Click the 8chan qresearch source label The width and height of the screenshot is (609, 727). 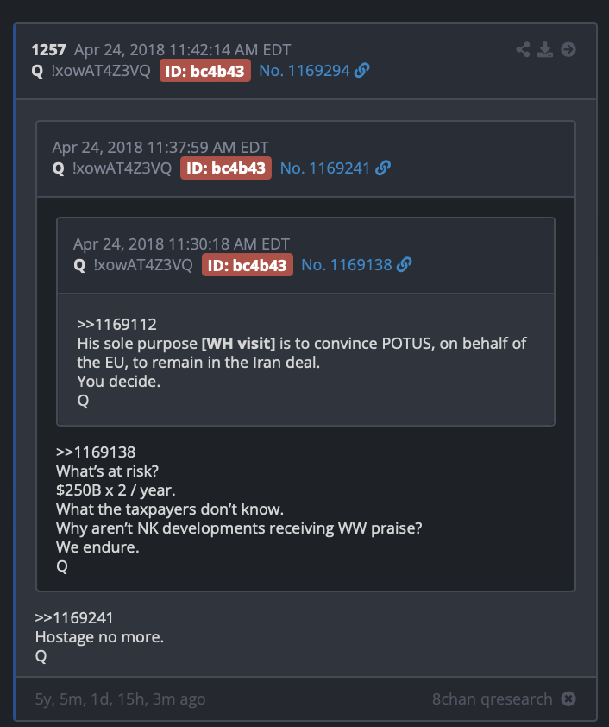[493, 699]
